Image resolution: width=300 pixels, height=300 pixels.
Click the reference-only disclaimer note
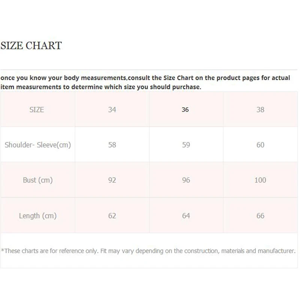[x=148, y=251]
